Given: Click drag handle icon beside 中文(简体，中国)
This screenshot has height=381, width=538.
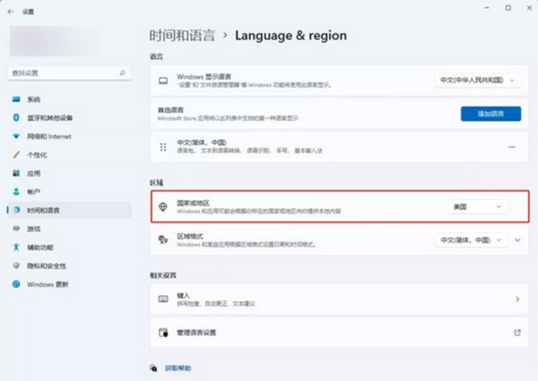Looking at the screenshot, I should point(163,147).
